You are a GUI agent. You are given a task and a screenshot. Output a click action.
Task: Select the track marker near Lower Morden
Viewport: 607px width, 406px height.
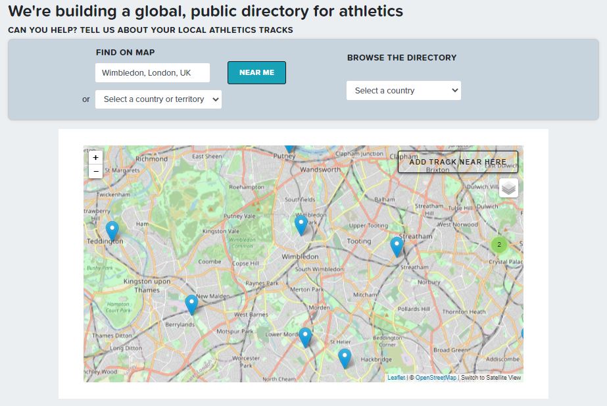(305, 338)
